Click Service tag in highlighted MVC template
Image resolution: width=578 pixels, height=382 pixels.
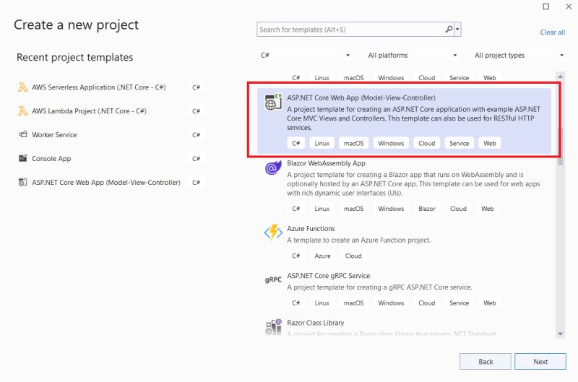click(x=459, y=143)
